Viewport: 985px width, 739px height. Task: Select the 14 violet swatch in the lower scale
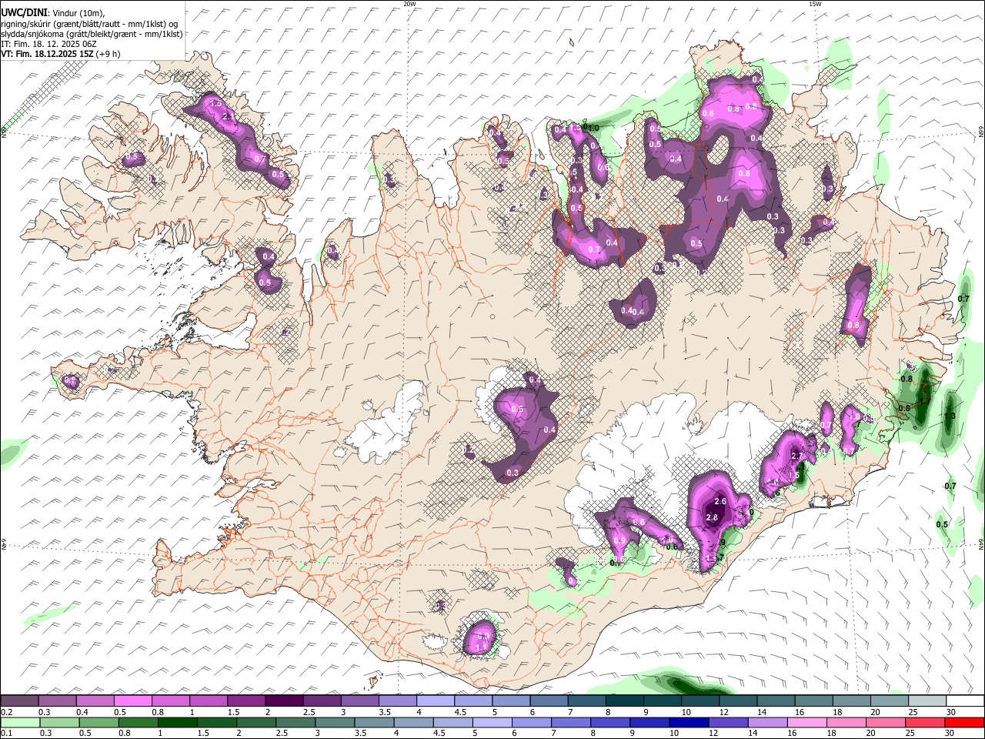point(767,723)
